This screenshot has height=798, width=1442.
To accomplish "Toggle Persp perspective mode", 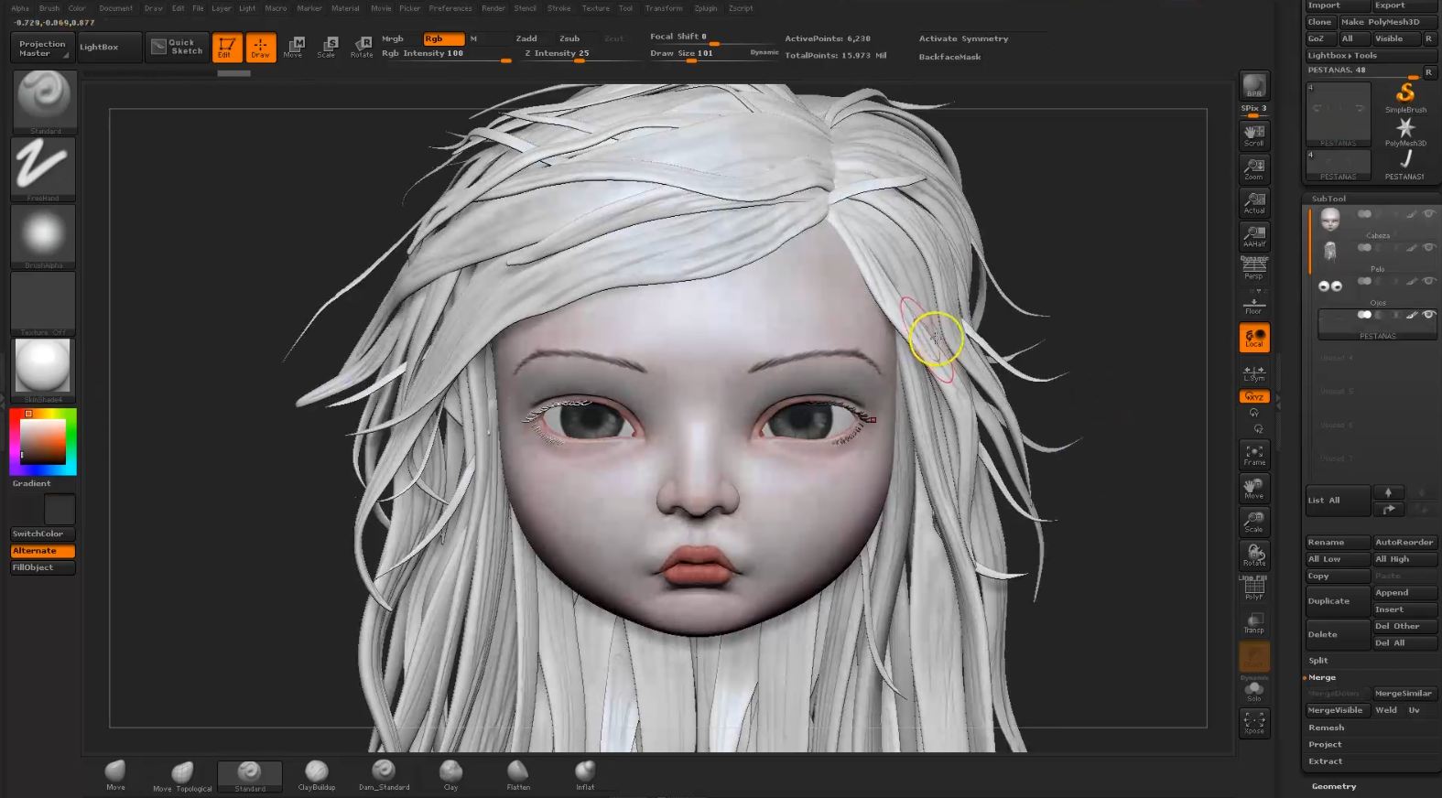I will [1253, 268].
